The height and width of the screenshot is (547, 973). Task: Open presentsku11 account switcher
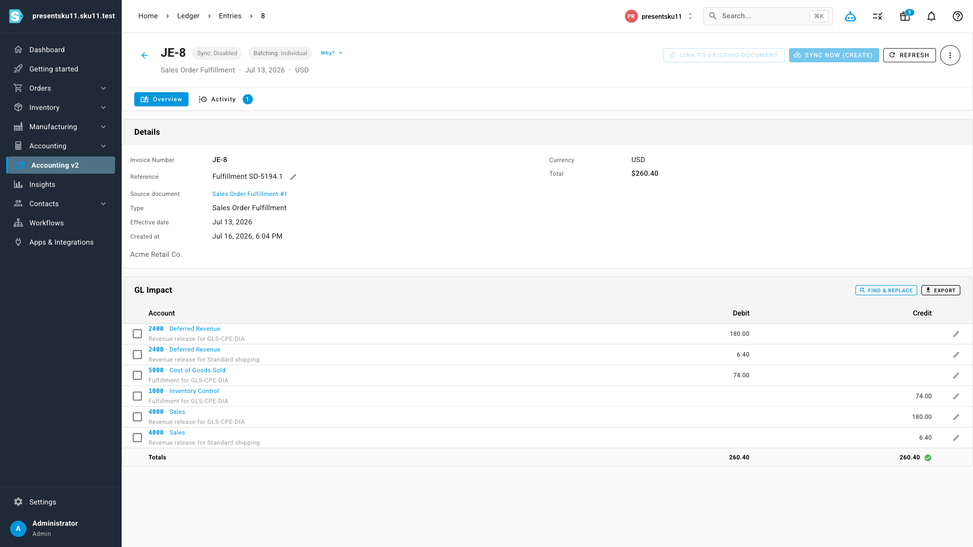click(x=659, y=16)
